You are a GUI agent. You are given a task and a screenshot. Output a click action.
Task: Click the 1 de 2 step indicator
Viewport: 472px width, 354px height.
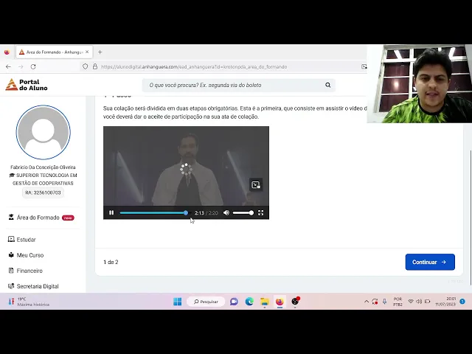coord(111,263)
